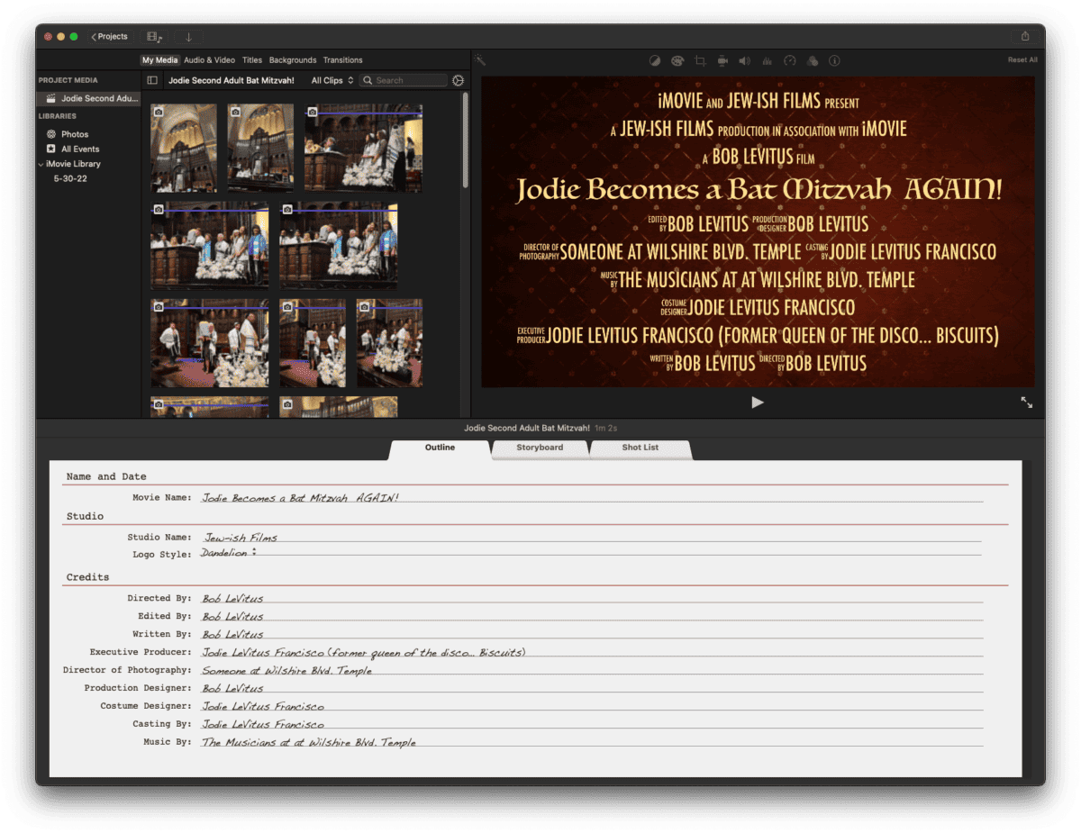Click the trailer credits preview in viewer
1081x833 pixels.
[758, 231]
